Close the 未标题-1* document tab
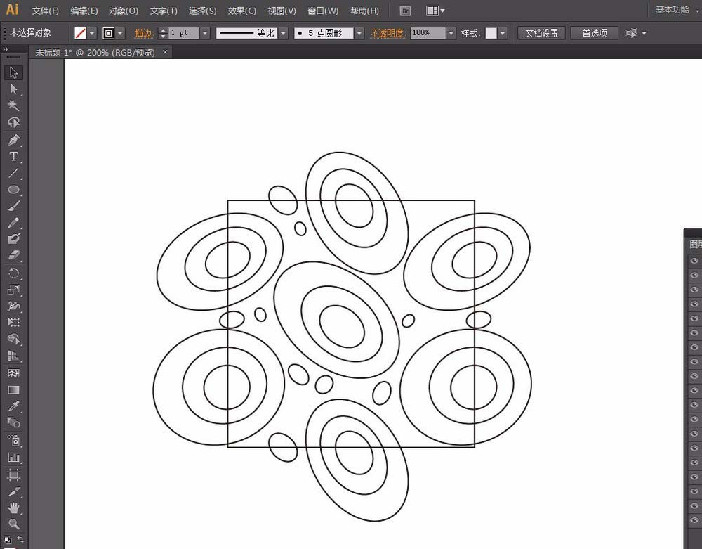This screenshot has width=702, height=549. pyautogui.click(x=165, y=52)
